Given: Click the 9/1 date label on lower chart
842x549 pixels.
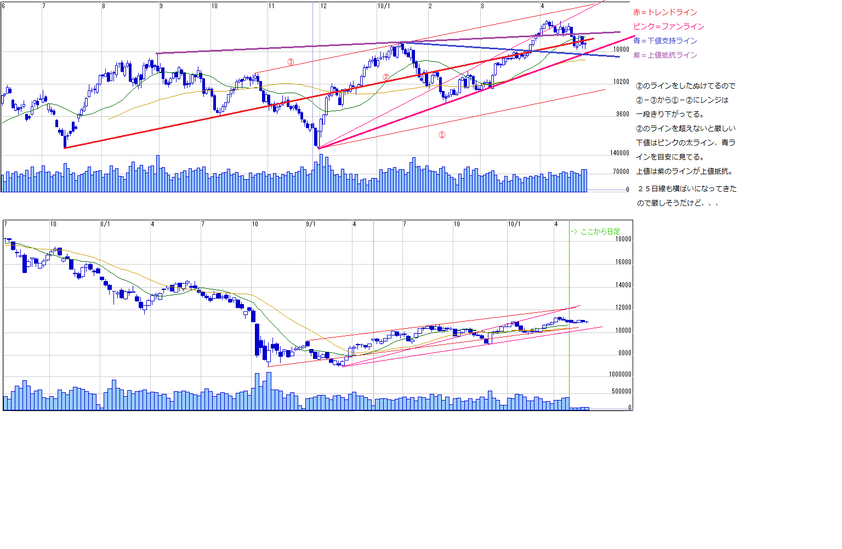Looking at the screenshot, I should point(311,224).
